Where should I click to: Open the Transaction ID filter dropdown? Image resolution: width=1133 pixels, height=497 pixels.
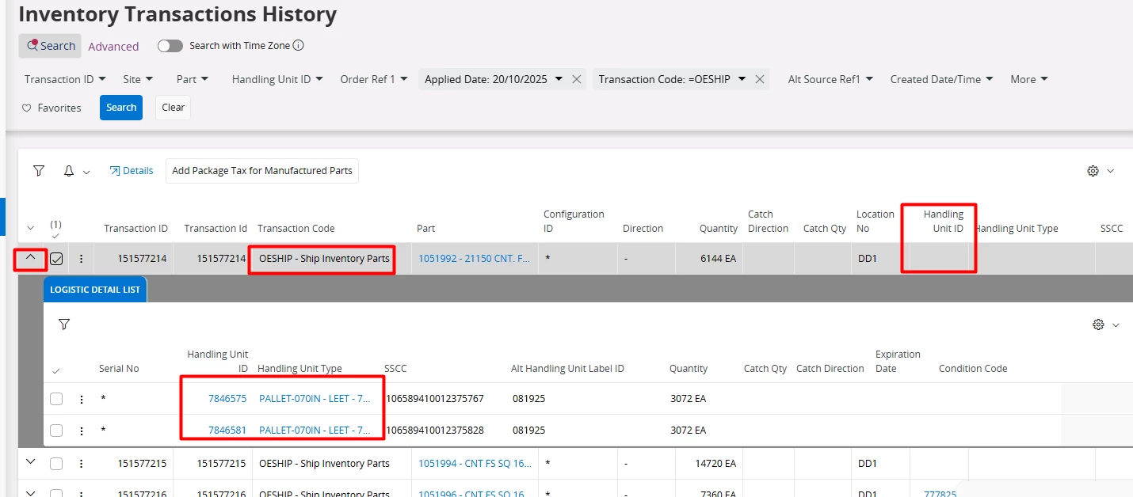click(x=66, y=79)
